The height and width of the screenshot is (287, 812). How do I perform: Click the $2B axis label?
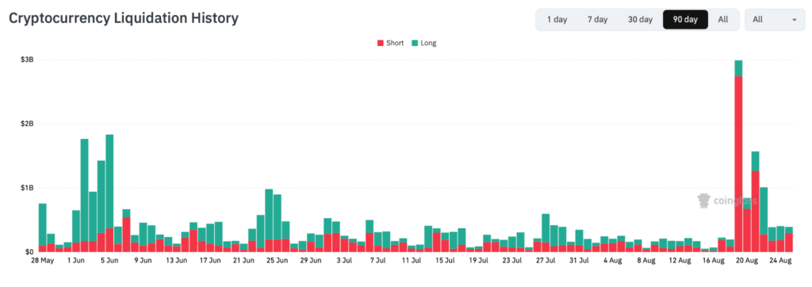click(28, 124)
